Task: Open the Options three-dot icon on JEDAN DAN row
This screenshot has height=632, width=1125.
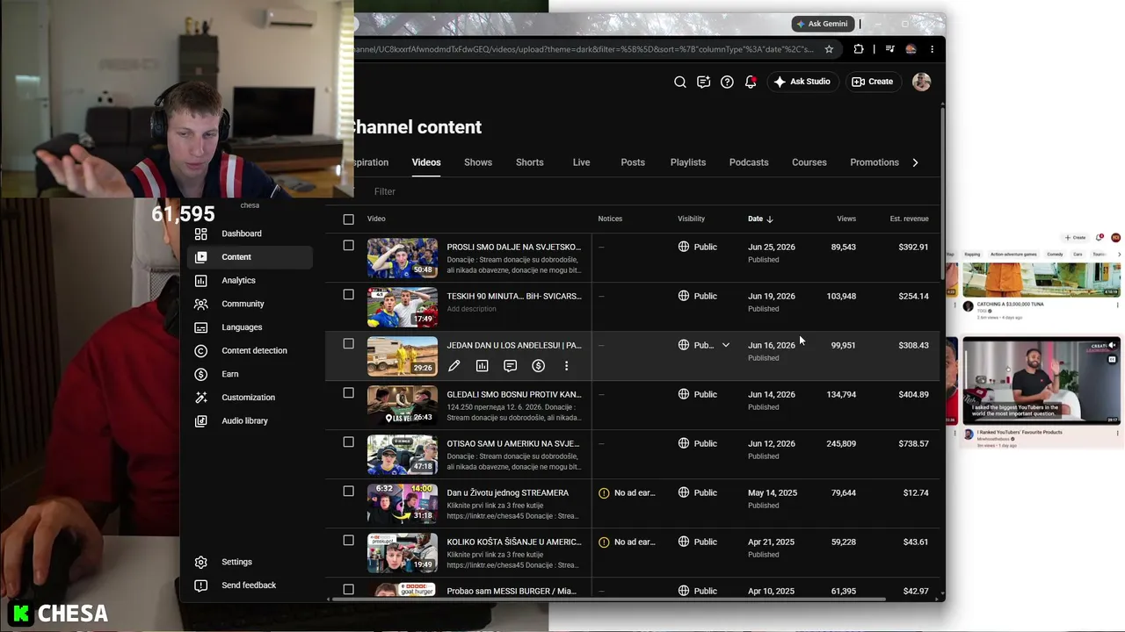Action: (x=566, y=366)
